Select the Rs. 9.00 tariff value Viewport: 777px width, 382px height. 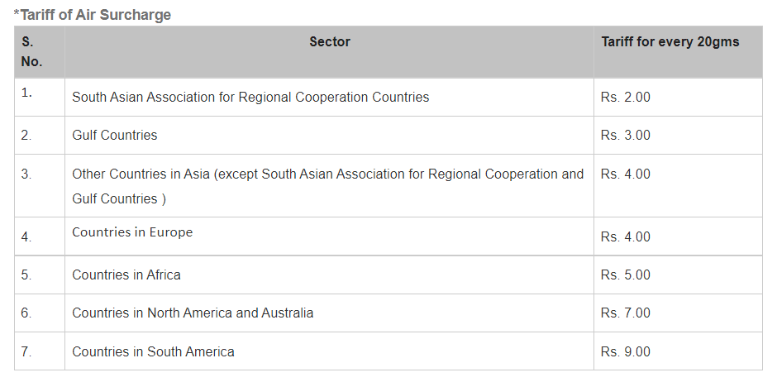626,351
